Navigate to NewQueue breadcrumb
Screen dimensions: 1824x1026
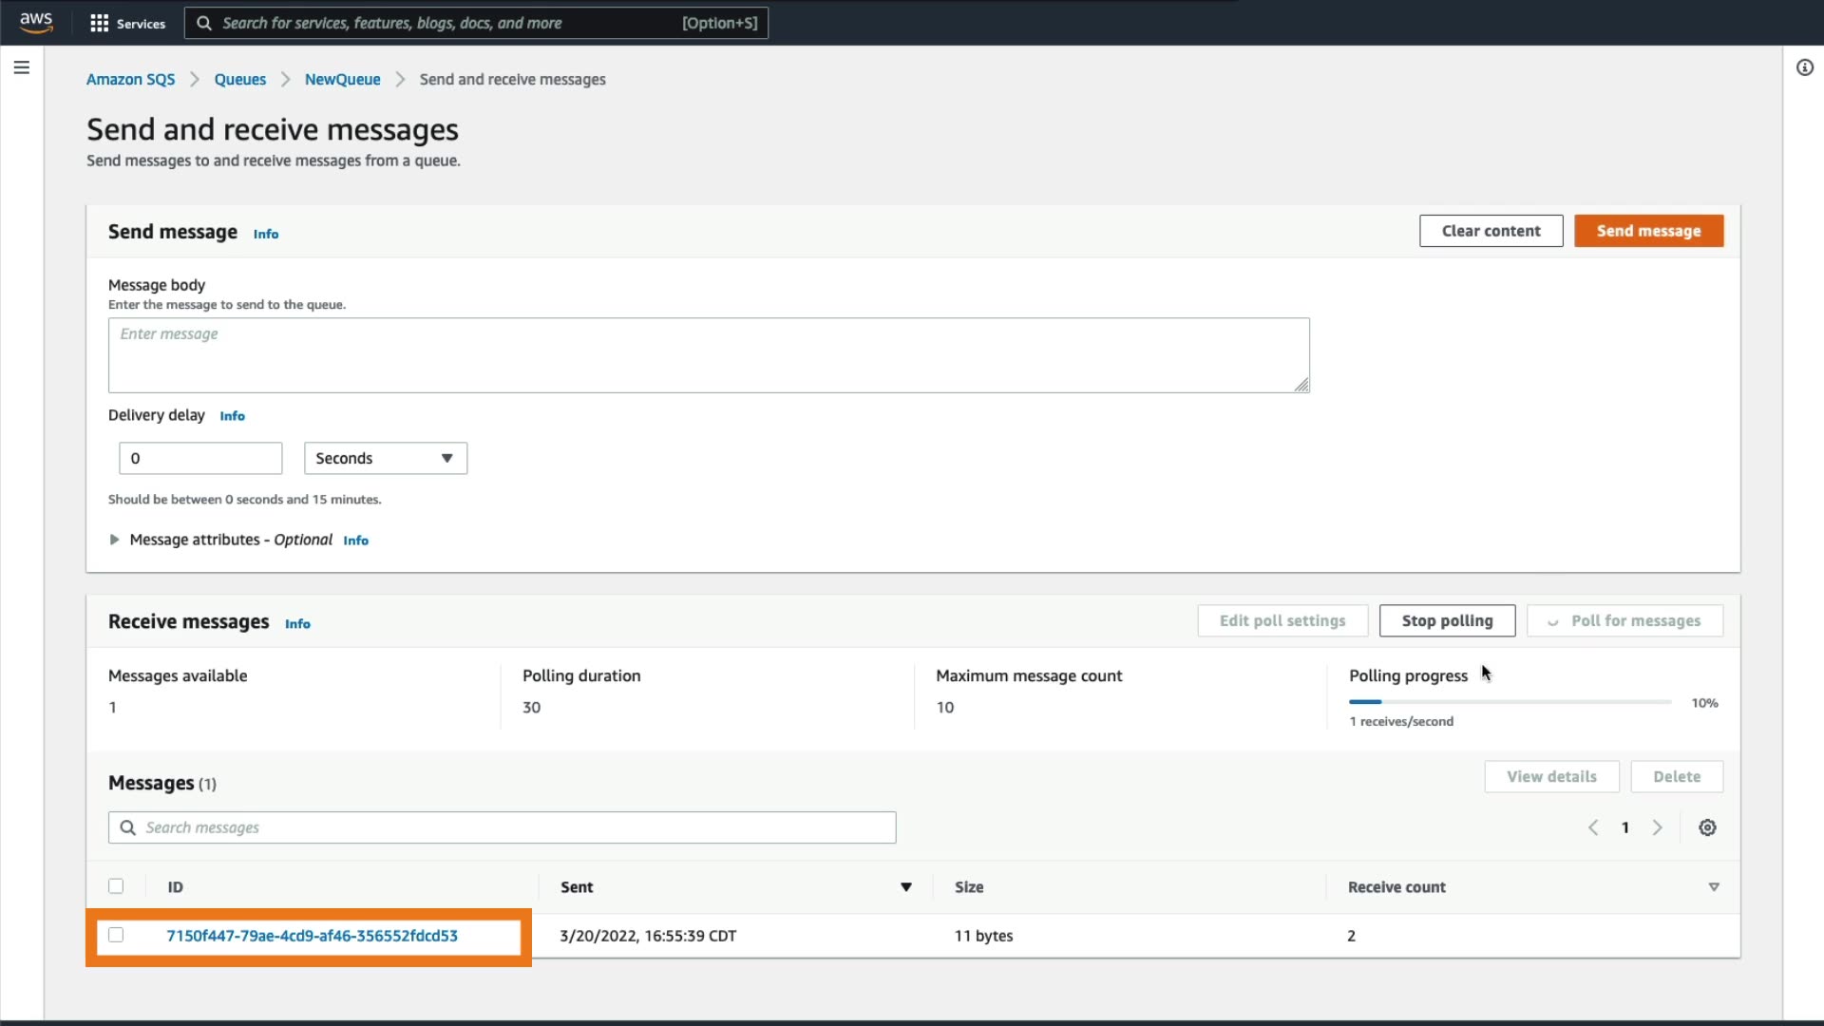pos(342,80)
